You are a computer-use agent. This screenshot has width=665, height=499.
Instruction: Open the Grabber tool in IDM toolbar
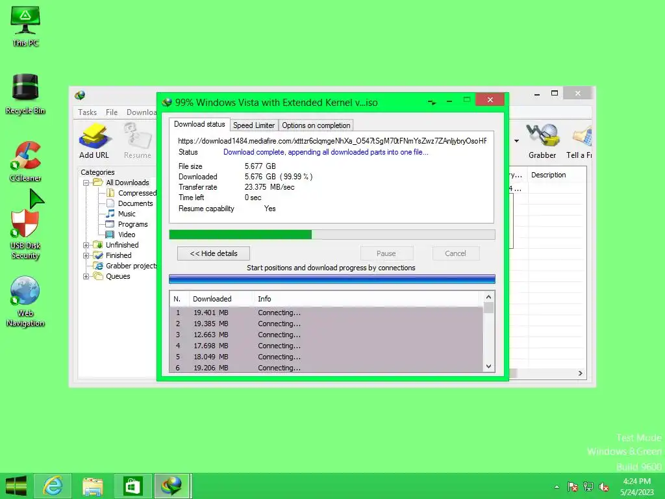tap(542, 141)
